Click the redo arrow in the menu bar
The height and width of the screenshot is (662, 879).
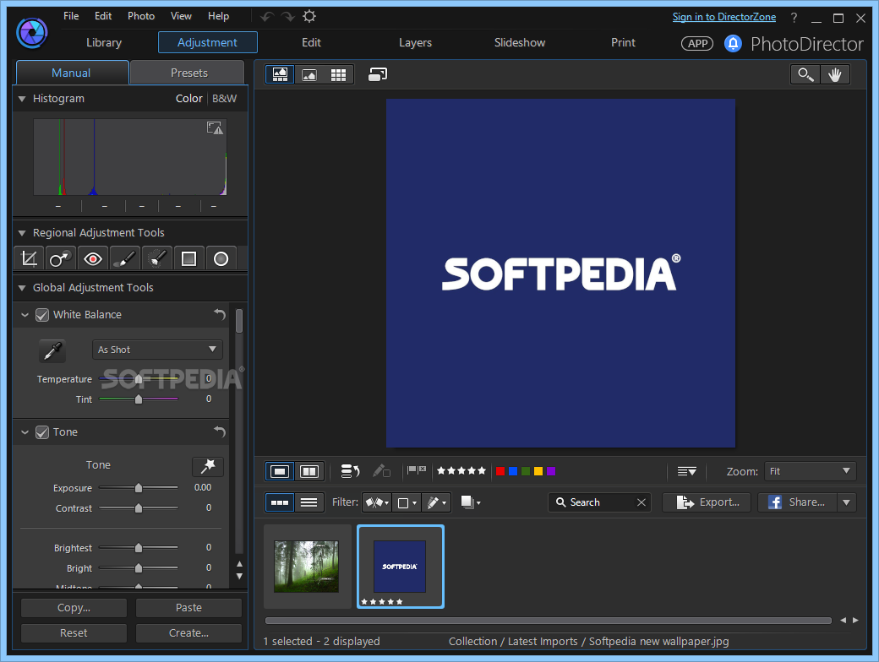click(288, 17)
